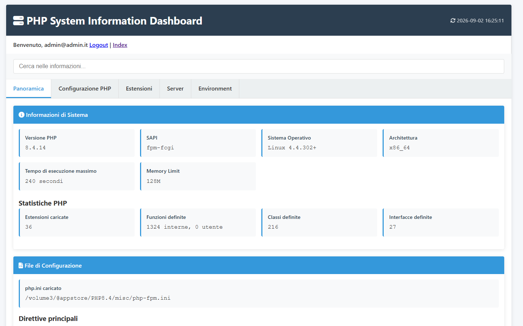Select the Architettura value x86_64

pyautogui.click(x=400, y=148)
